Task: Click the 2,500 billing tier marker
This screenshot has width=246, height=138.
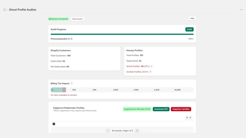Action: tap(157, 90)
